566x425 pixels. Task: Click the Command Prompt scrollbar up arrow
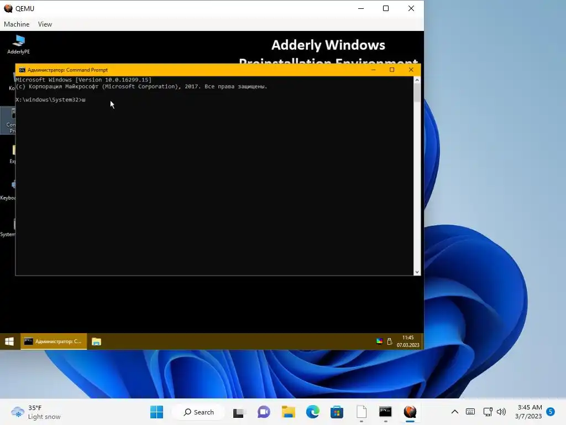(417, 80)
